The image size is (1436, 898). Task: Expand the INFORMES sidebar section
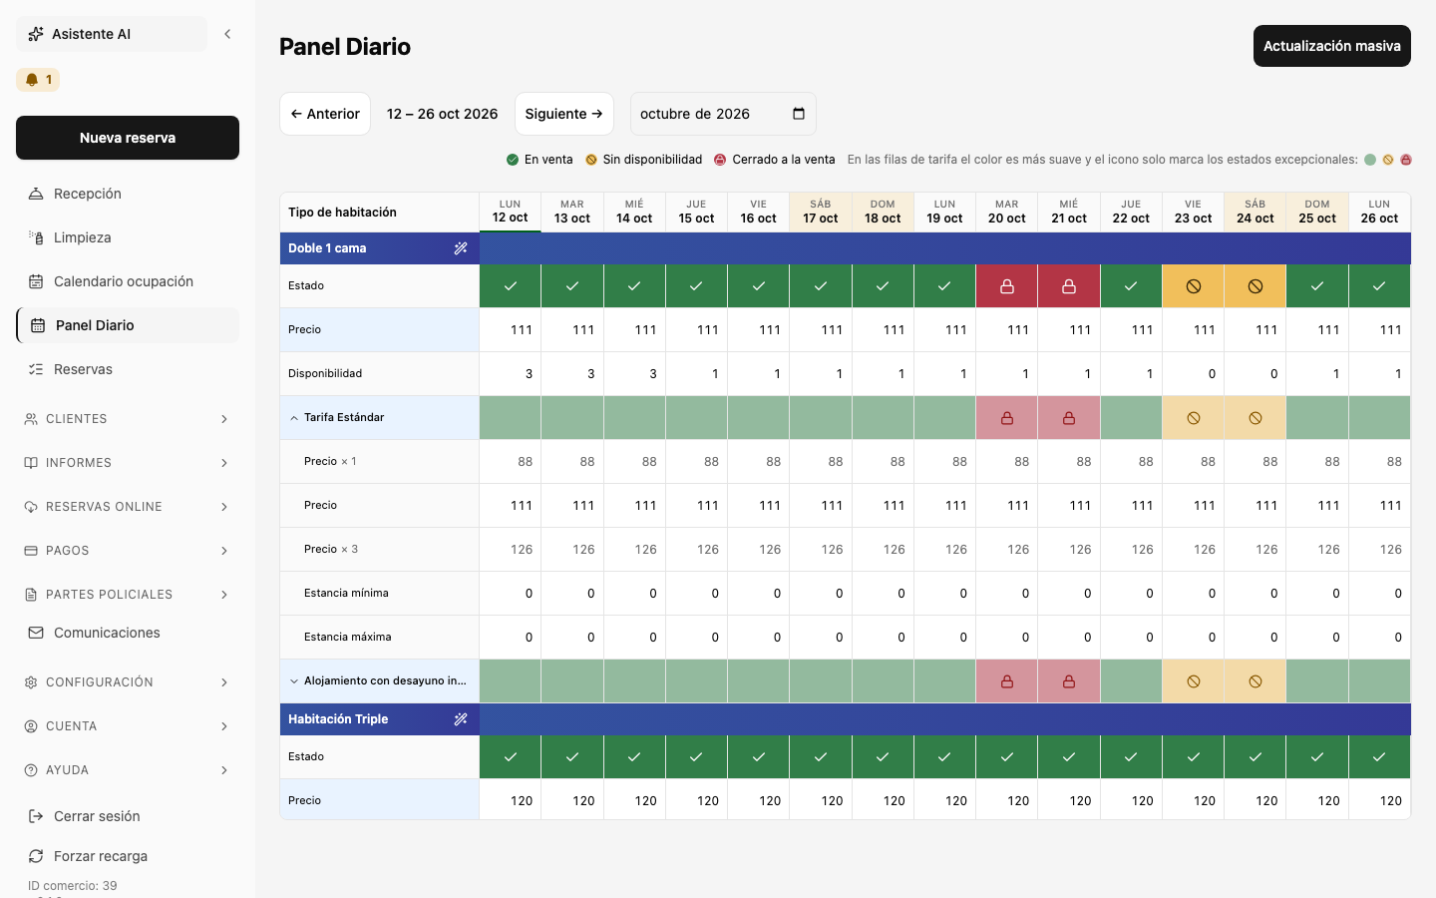coord(128,463)
